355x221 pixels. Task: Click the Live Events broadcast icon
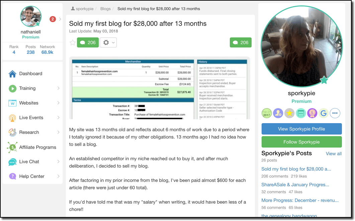point(12,118)
